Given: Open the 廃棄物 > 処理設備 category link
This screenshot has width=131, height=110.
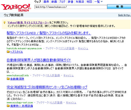Looking at the screenshot, I should tap(21, 106).
